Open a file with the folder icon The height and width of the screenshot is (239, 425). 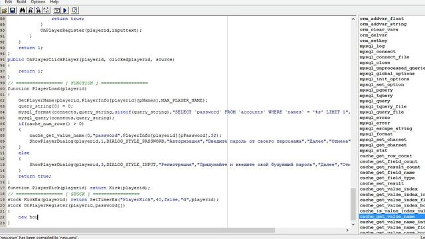point(5,11)
